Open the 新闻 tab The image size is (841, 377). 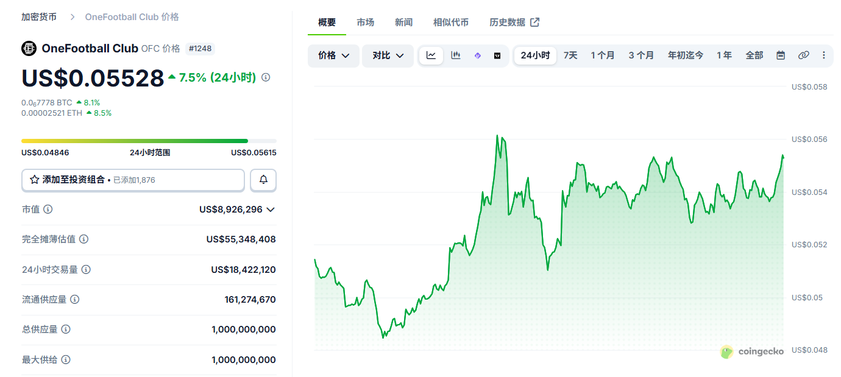tap(404, 22)
